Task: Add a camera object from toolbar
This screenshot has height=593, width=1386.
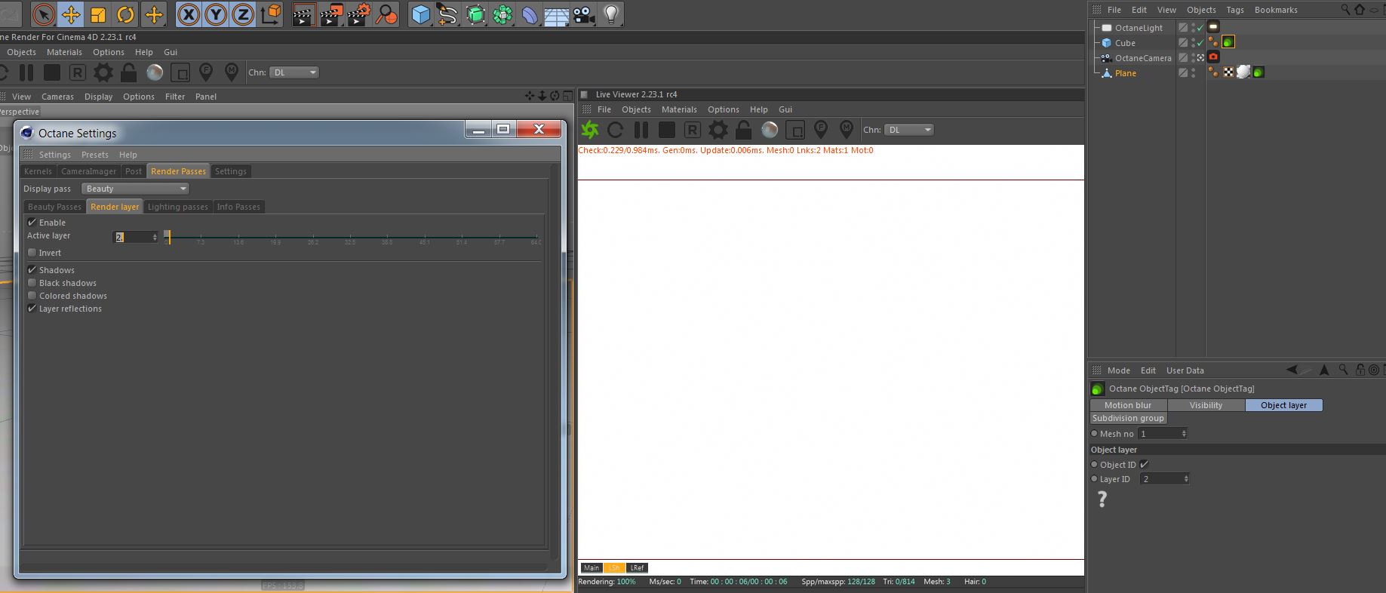Action: pyautogui.click(x=584, y=14)
